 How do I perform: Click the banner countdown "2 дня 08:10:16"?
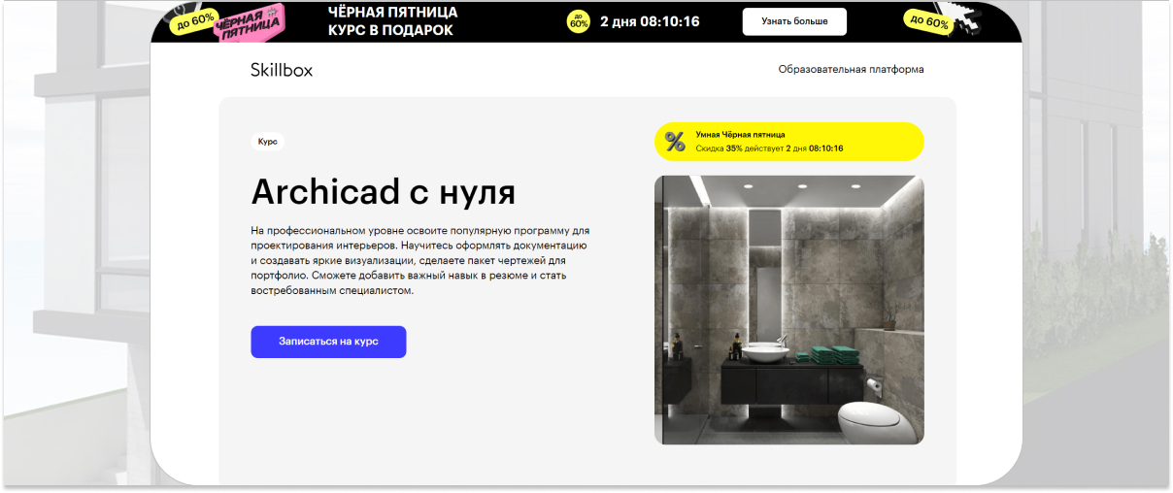pos(650,21)
